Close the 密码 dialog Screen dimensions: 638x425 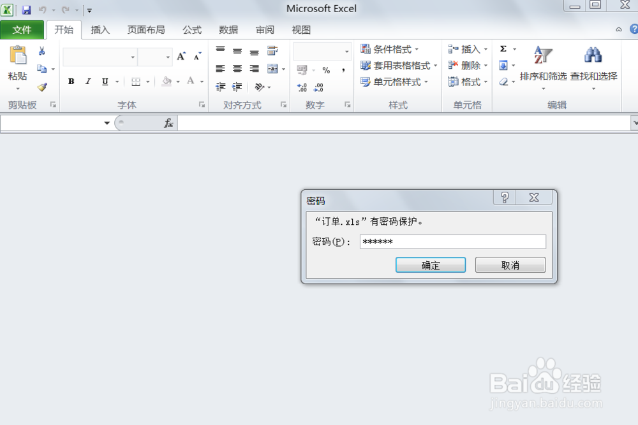pos(534,198)
